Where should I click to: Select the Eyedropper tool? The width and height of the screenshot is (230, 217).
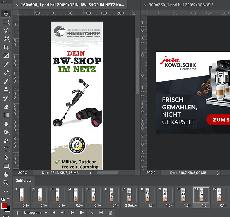6,64
